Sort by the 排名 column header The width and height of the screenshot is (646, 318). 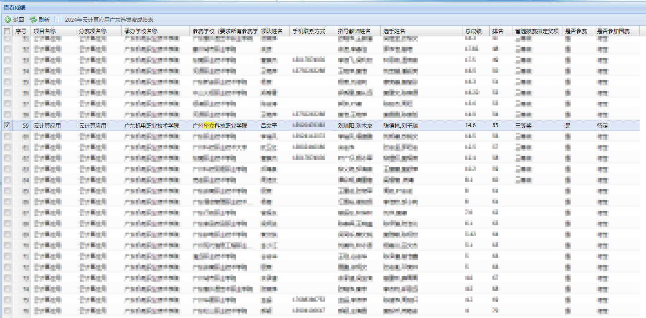tap(498, 31)
